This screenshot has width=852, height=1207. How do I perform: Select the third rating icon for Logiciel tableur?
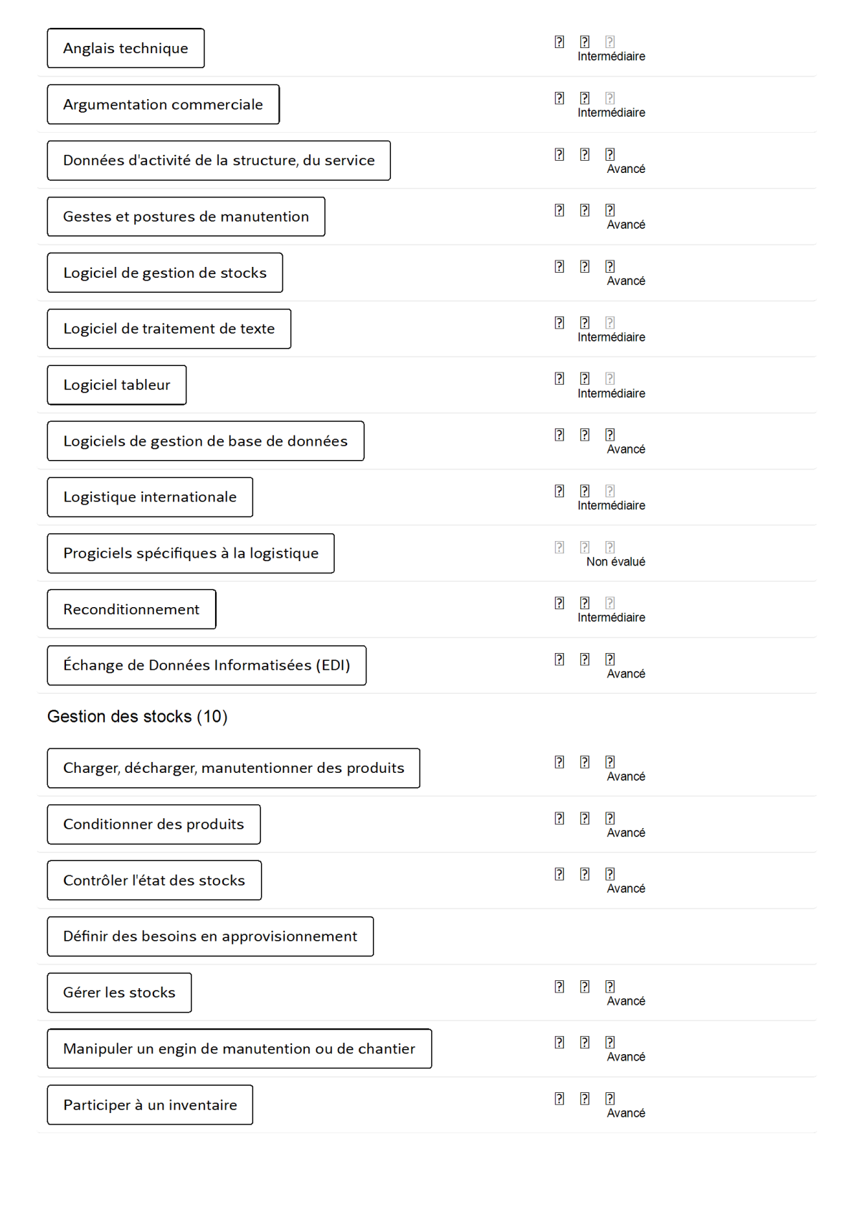[x=610, y=378]
